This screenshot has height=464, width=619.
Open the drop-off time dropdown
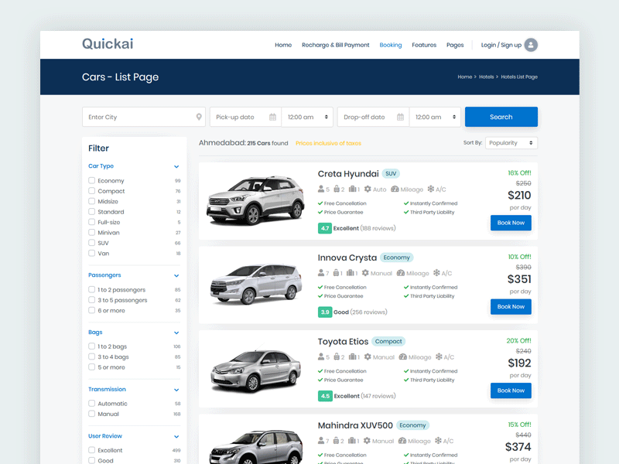coord(435,117)
